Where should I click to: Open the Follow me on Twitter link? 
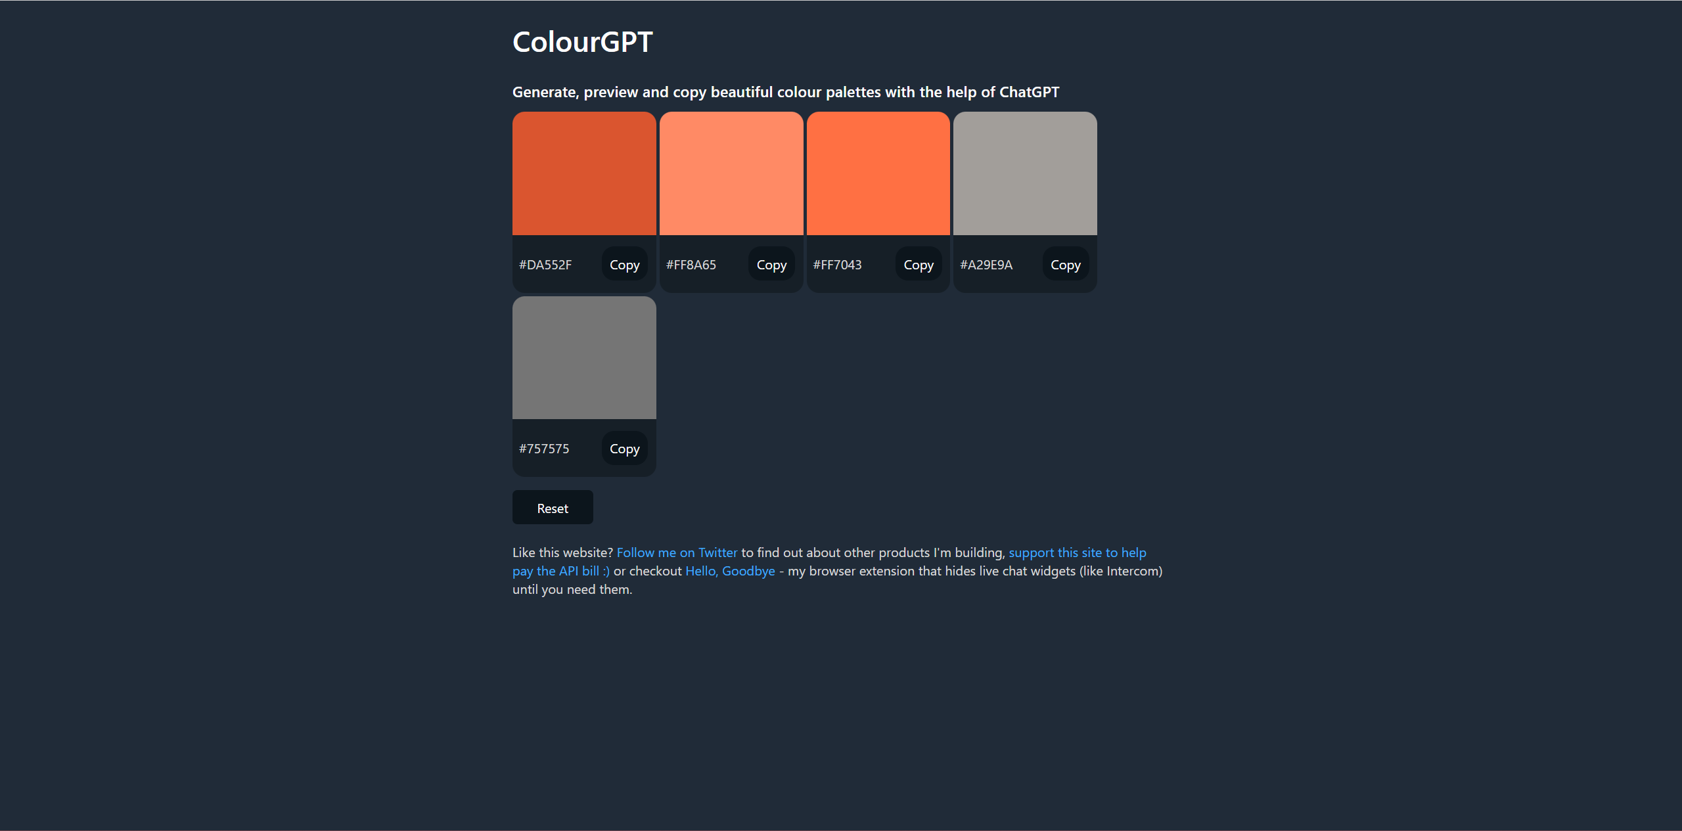(x=677, y=552)
